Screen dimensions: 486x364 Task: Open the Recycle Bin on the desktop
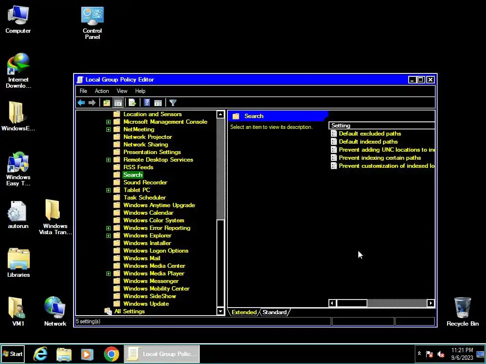tap(462, 311)
